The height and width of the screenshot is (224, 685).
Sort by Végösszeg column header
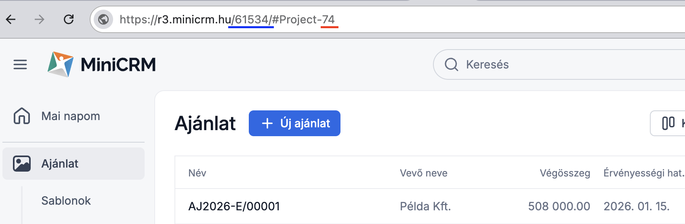click(x=565, y=173)
